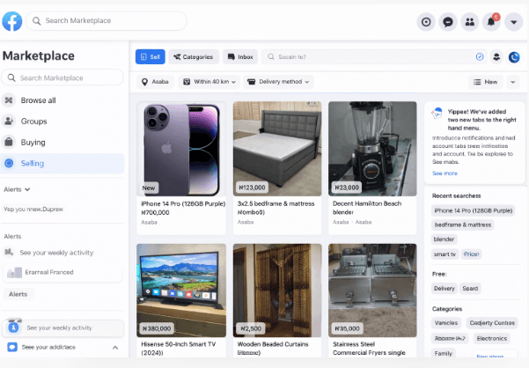The height and width of the screenshot is (368, 529).
Task: Click the Sell button
Action: pyautogui.click(x=151, y=56)
